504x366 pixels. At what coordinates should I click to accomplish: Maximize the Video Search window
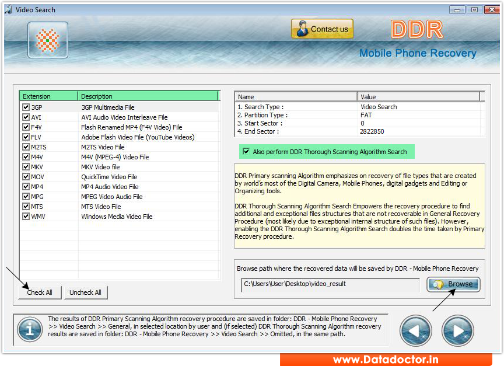click(x=474, y=10)
